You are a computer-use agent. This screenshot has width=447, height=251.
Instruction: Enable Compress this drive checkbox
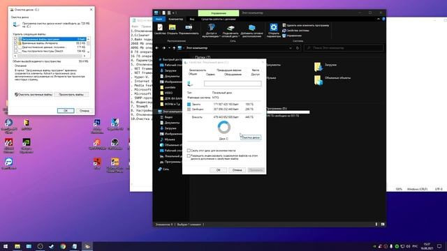(x=189, y=151)
